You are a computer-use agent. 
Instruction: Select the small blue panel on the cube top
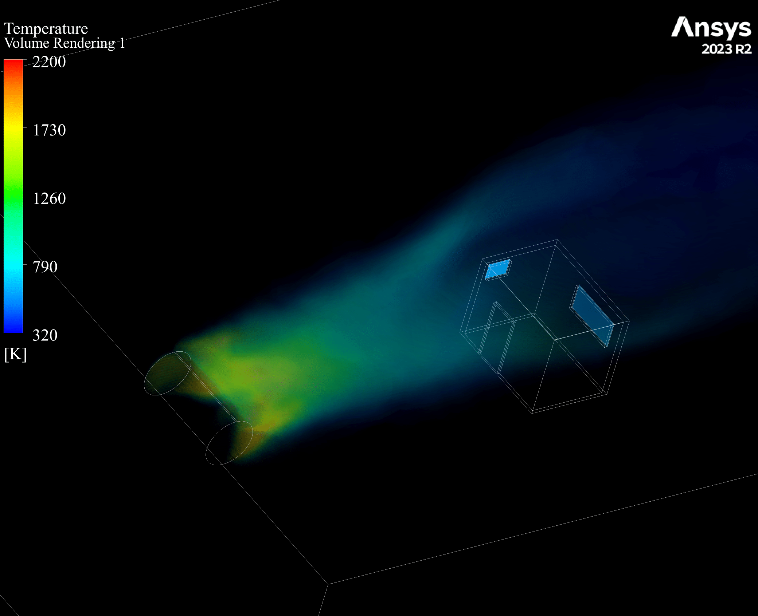click(x=498, y=269)
